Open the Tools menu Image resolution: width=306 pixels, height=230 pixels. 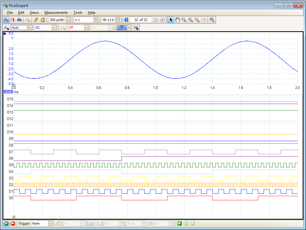[78, 13]
